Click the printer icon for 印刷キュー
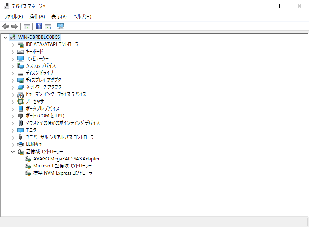Screen dimensions: 309x227 pyautogui.click(x=21, y=144)
